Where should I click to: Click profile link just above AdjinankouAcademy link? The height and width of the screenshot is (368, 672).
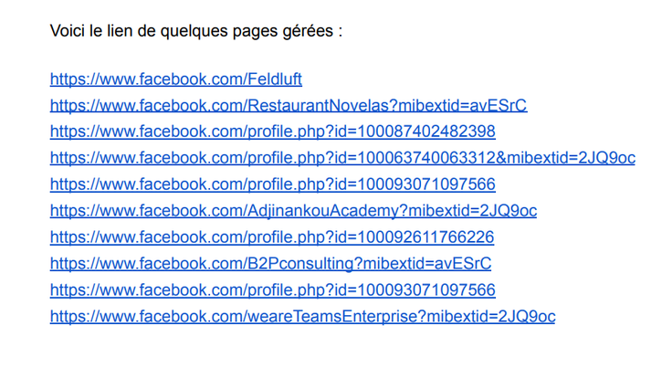[272, 184]
